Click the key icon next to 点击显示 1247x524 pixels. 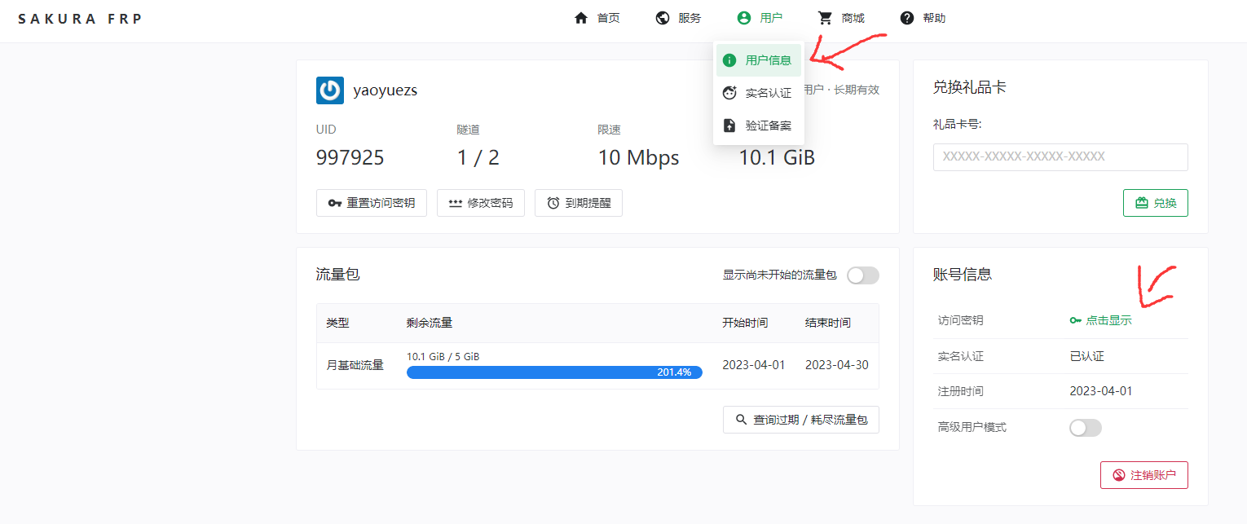point(1076,321)
